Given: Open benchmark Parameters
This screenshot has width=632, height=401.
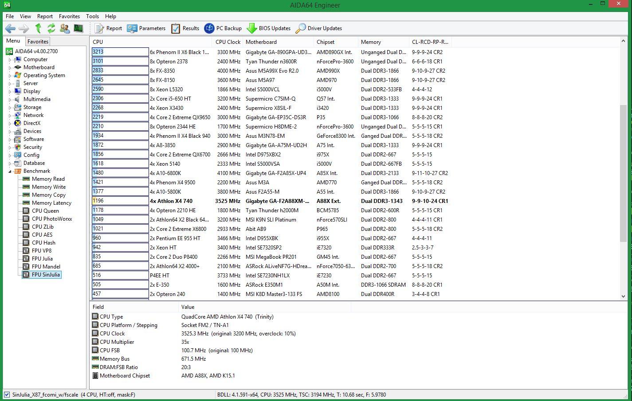Looking at the screenshot, I should (x=146, y=28).
